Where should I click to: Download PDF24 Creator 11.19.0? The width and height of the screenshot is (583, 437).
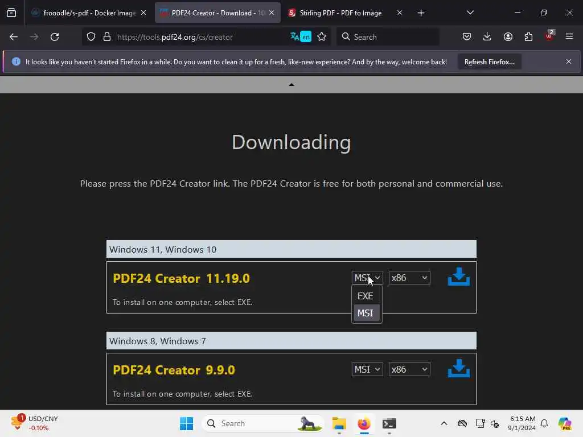point(459,277)
